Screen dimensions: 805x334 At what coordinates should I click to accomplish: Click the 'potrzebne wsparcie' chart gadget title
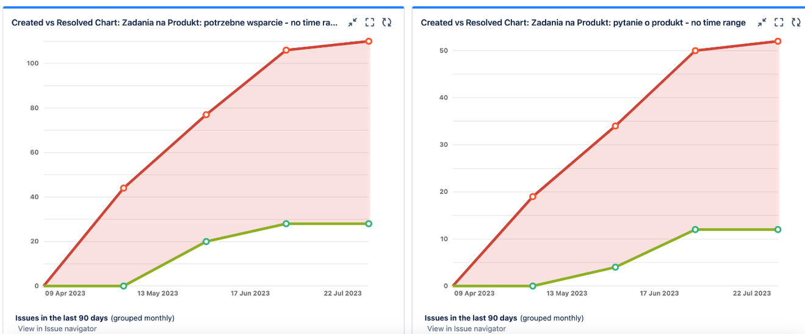[x=175, y=23]
